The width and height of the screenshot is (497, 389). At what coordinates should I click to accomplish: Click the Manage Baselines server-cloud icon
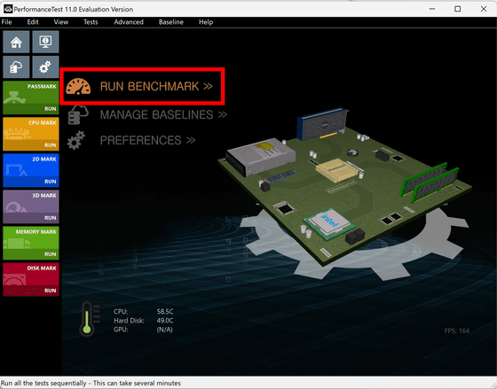point(78,114)
